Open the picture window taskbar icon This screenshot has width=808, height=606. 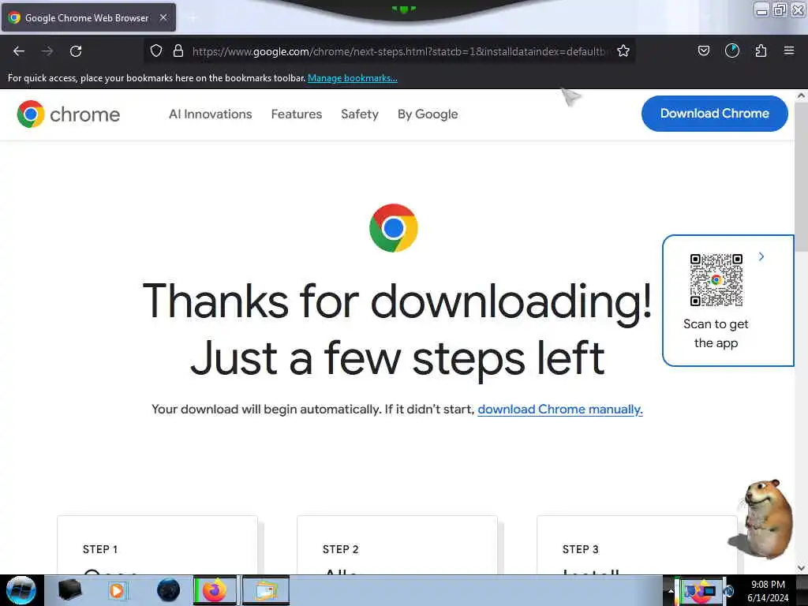tap(265, 590)
